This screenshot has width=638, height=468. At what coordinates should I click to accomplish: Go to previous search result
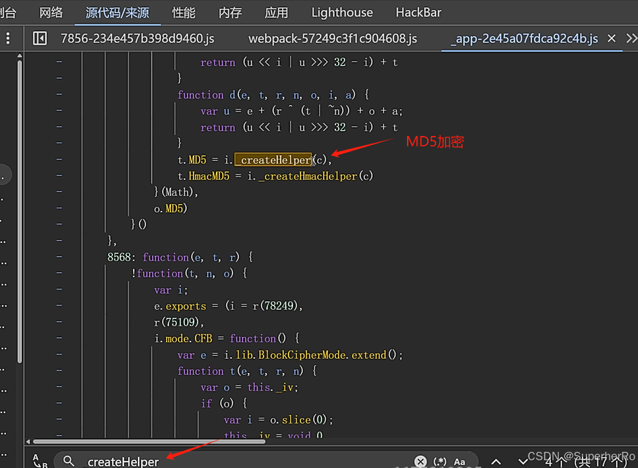click(496, 462)
